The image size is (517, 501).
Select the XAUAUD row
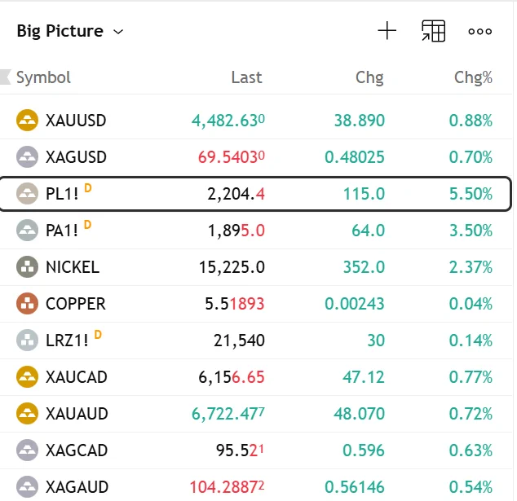[255, 414]
